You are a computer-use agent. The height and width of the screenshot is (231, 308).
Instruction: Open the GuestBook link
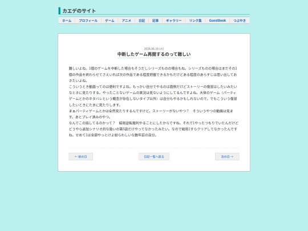tap(217, 21)
